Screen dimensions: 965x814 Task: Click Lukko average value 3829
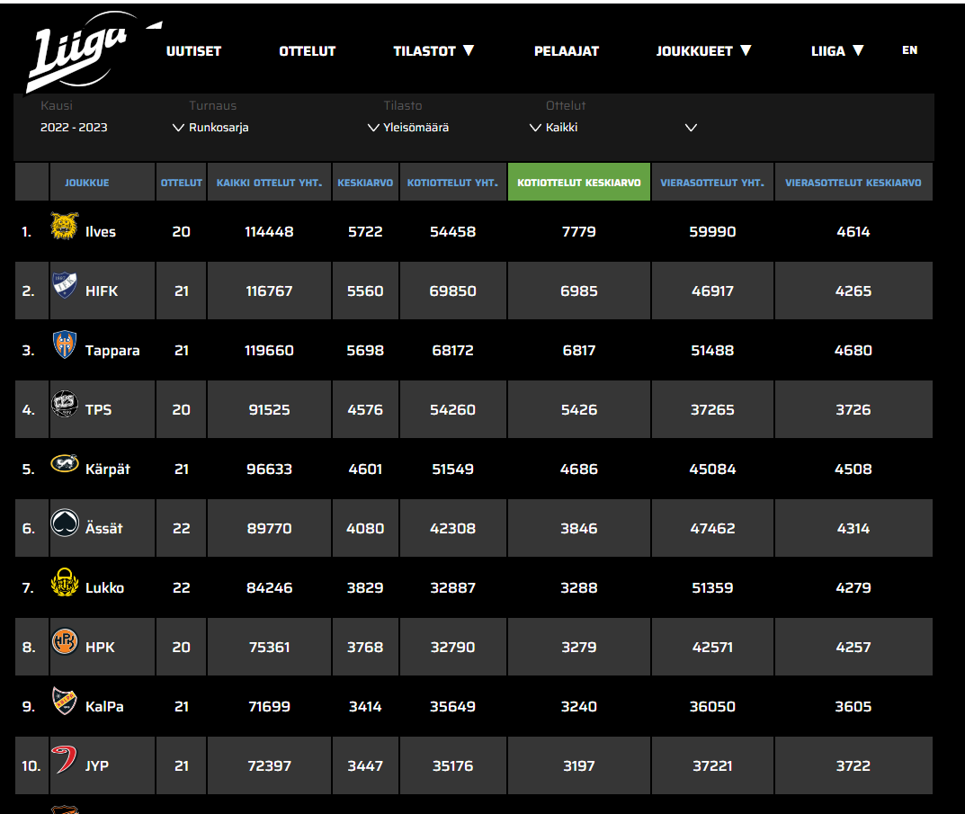[365, 588]
